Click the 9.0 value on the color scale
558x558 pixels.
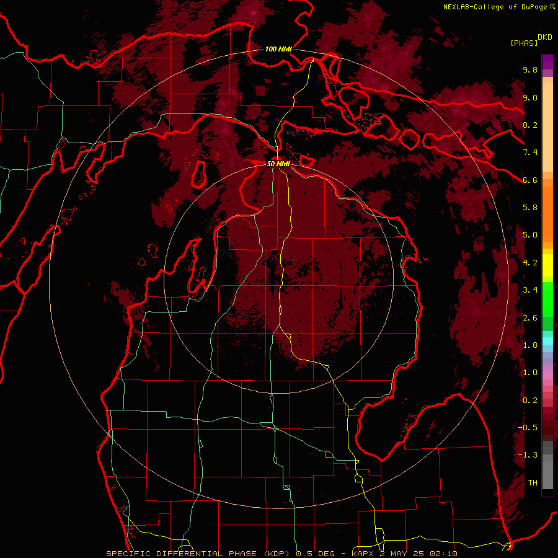(x=530, y=97)
